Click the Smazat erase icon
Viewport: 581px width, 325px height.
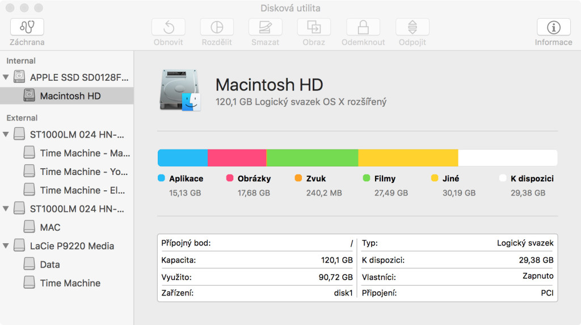click(x=266, y=27)
